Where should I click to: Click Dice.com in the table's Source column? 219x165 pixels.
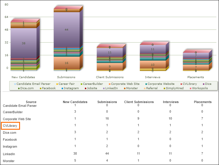point(10,133)
